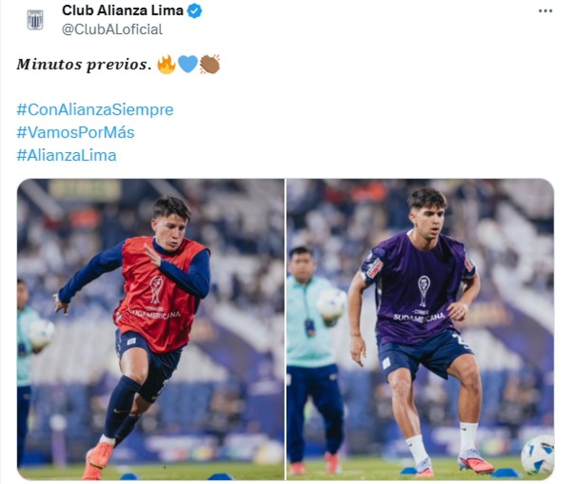Open the @ClubALoficial handle link
The image size is (569, 484).
point(112,29)
